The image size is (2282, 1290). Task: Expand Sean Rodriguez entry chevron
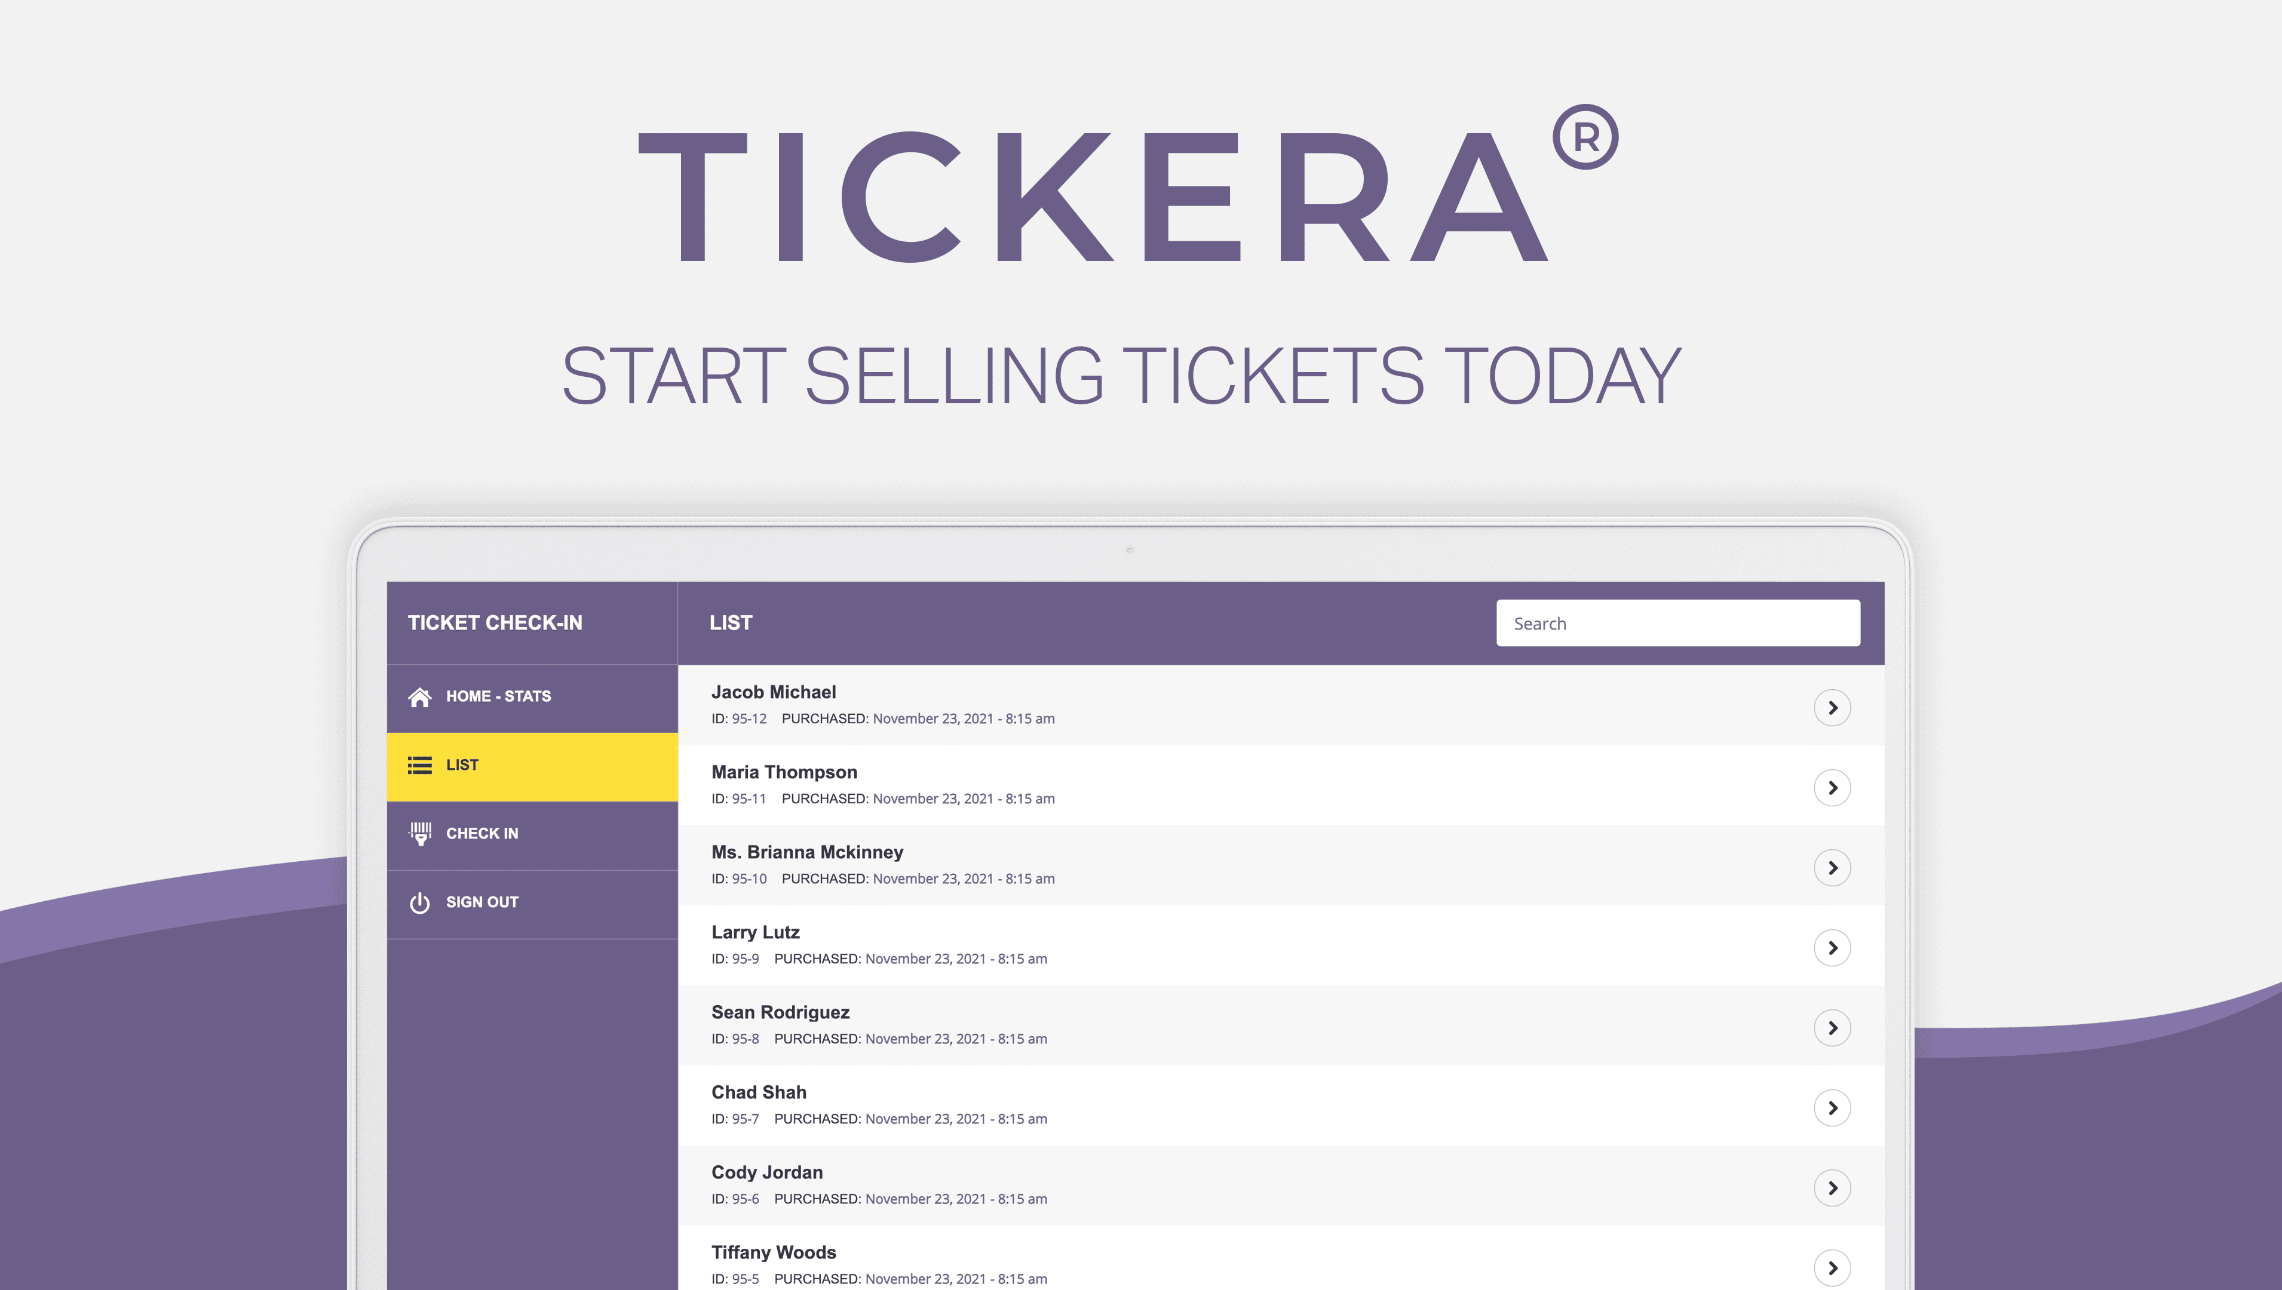point(1832,1028)
